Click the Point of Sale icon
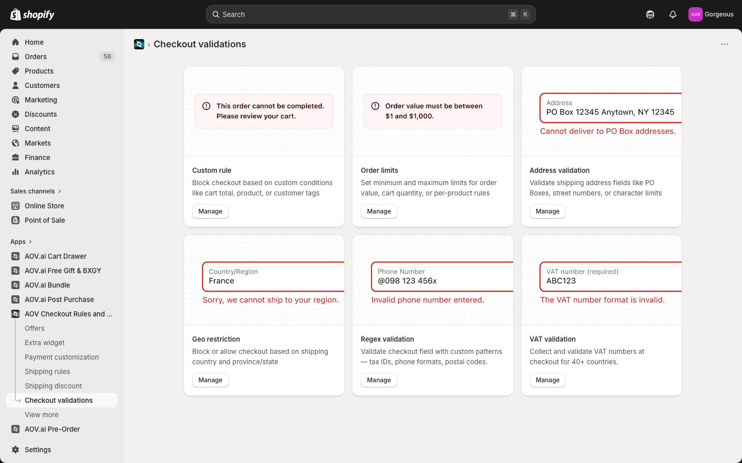Image resolution: width=742 pixels, height=463 pixels. (x=15, y=220)
